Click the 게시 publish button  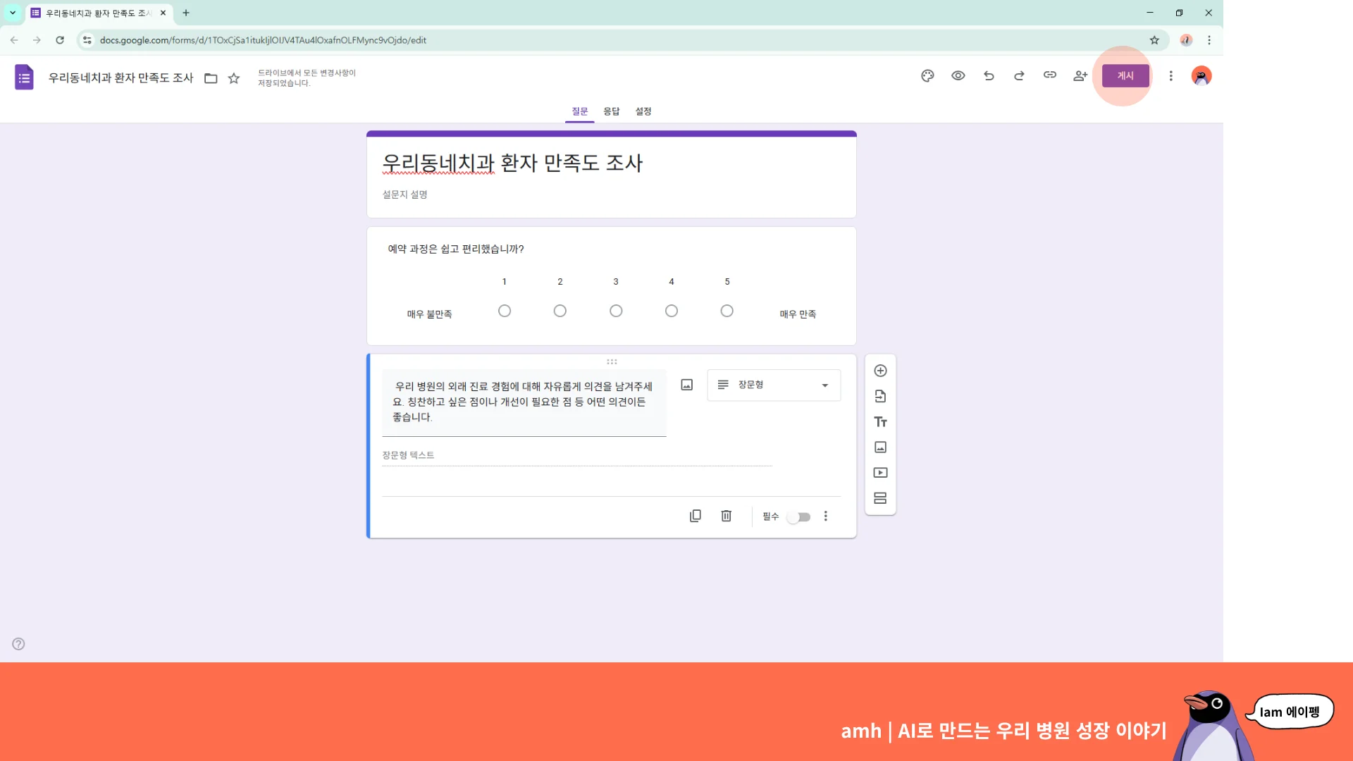[x=1125, y=75]
